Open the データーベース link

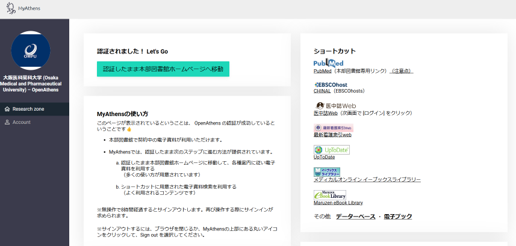(355, 217)
